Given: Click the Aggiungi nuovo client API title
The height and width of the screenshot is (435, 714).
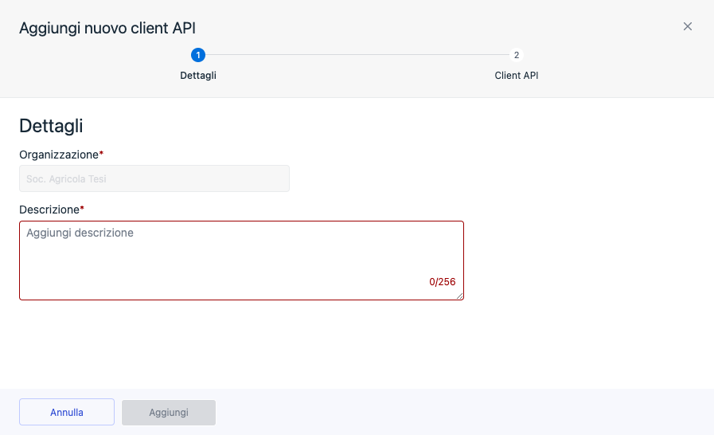Looking at the screenshot, I should [x=107, y=28].
